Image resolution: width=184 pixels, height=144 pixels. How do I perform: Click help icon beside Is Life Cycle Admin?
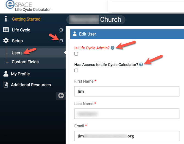coord(112,48)
